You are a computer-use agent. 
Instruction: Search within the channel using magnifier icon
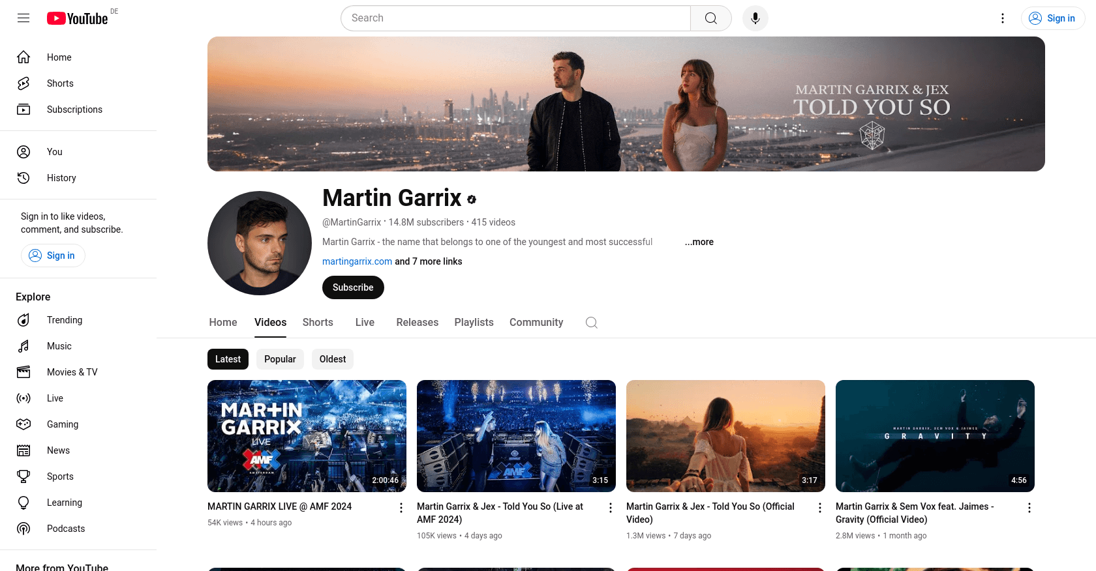point(592,323)
